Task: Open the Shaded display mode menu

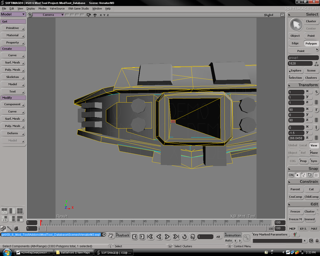Action: 268,15
